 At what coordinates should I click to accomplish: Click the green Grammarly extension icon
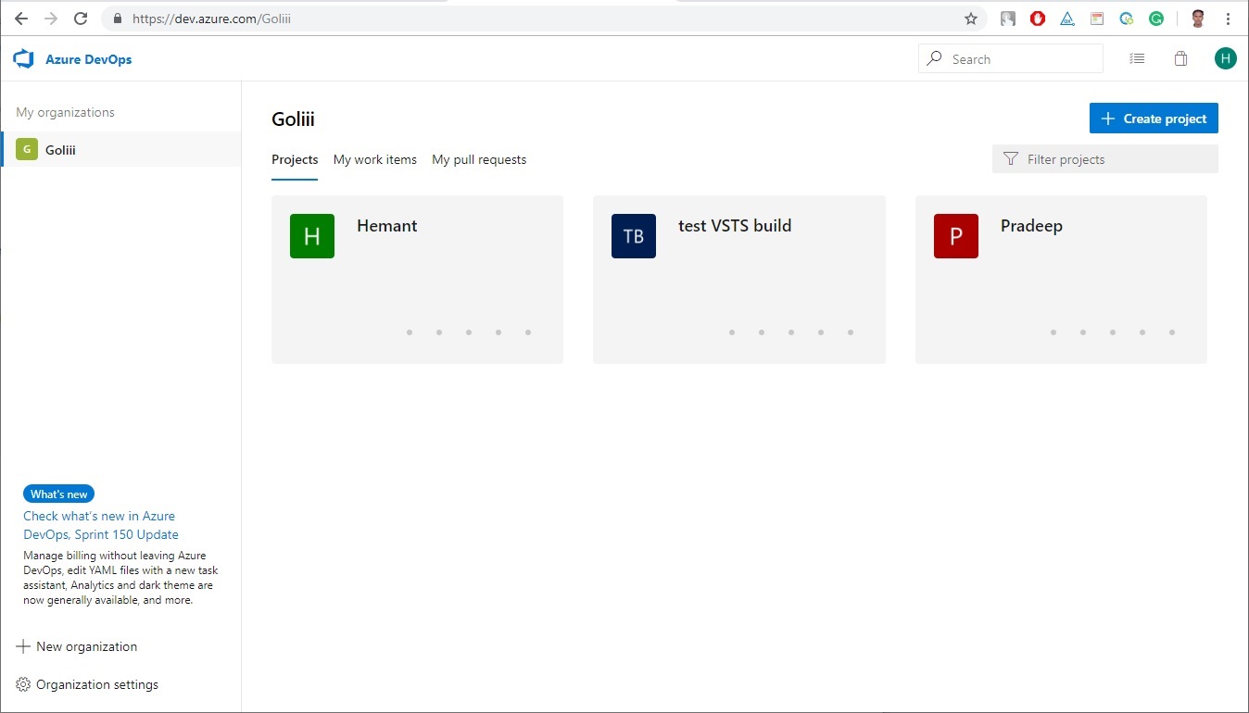point(1156,19)
